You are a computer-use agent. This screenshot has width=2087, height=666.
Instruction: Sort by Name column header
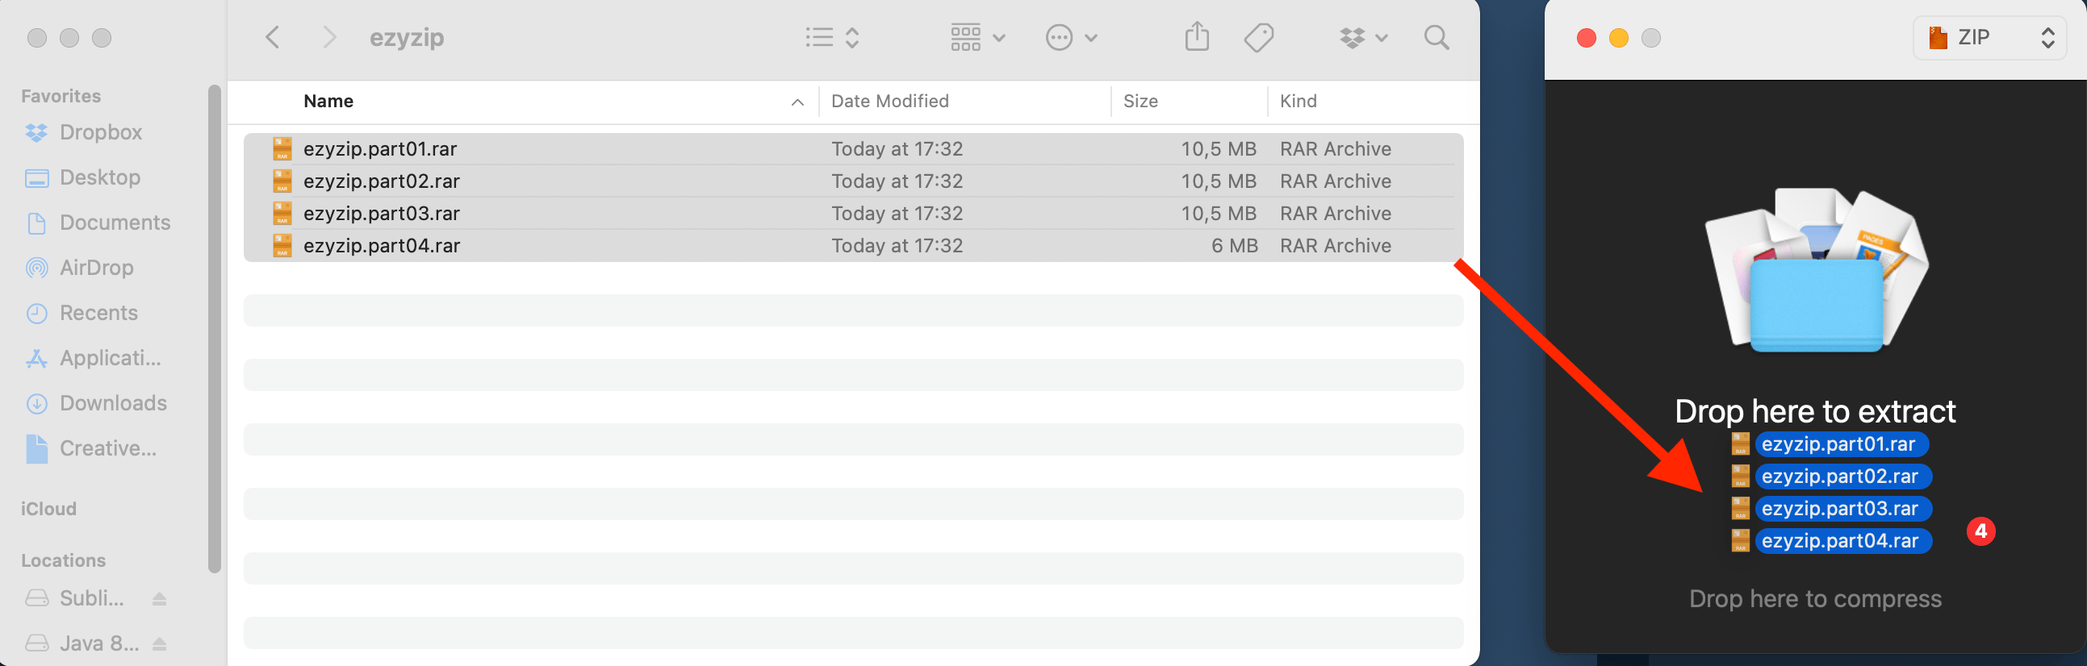328,101
